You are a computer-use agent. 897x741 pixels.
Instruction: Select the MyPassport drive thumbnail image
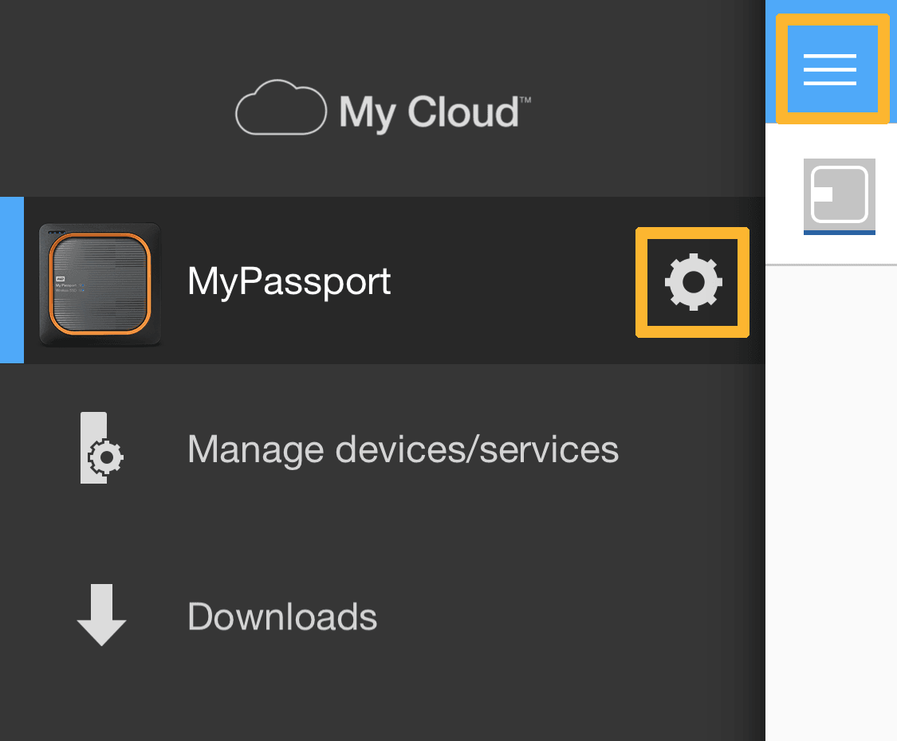tap(99, 283)
